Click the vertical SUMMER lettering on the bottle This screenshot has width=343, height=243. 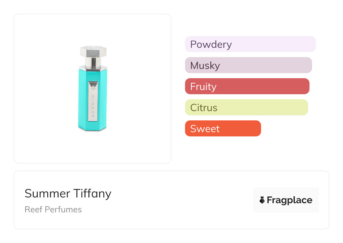pyautogui.click(x=93, y=105)
